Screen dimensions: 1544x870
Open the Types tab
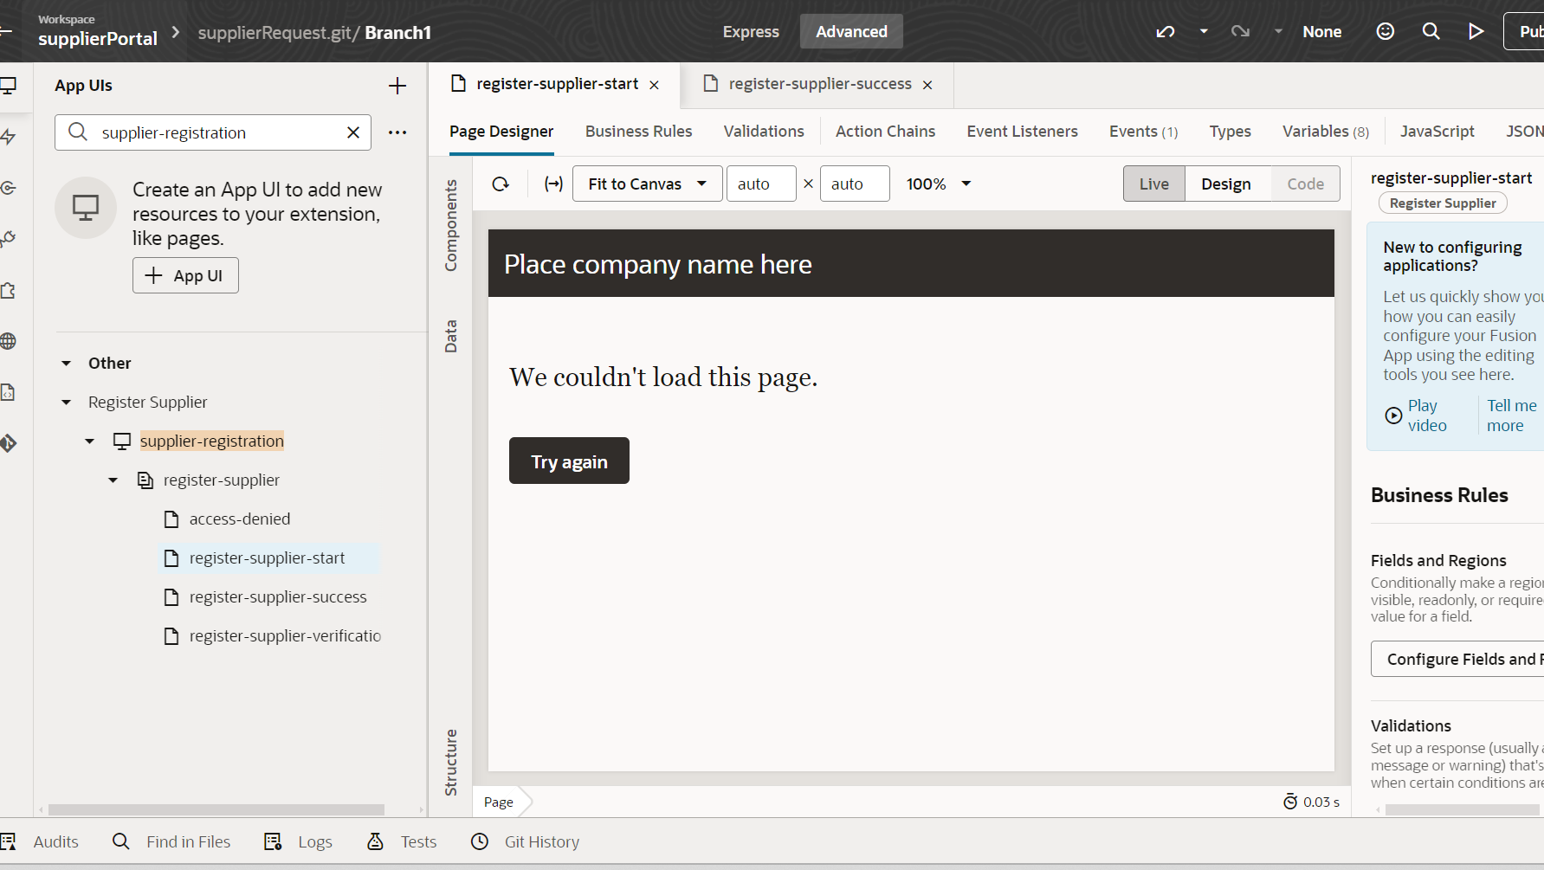[x=1230, y=132]
